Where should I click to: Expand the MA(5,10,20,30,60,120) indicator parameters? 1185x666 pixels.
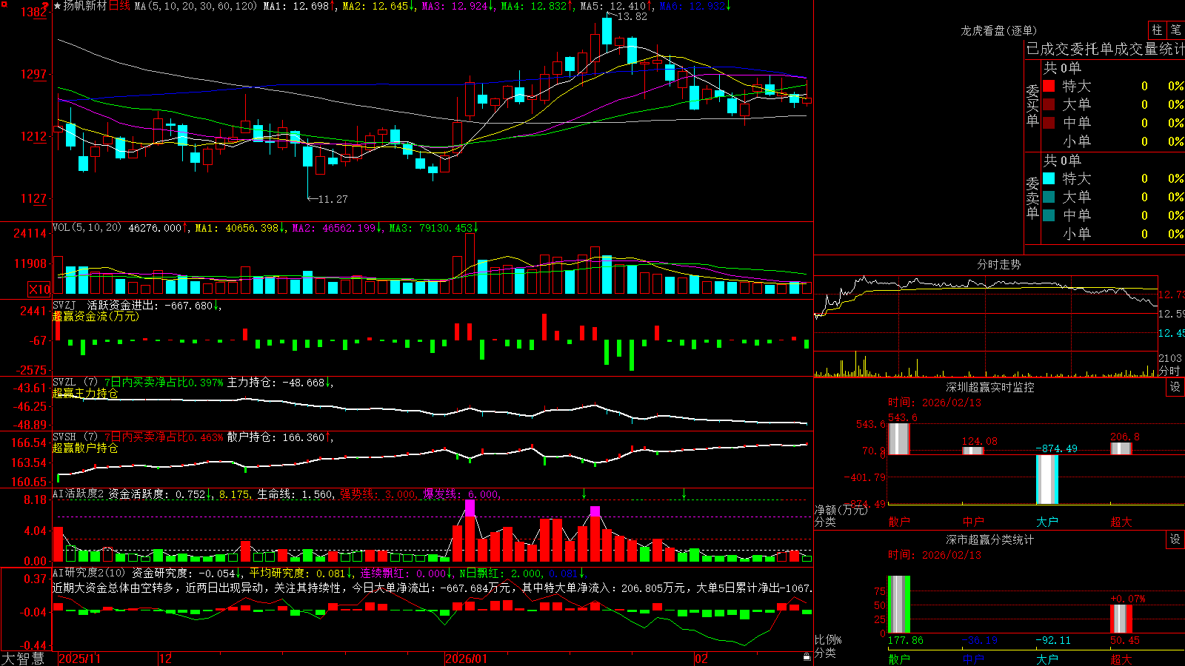click(x=196, y=6)
